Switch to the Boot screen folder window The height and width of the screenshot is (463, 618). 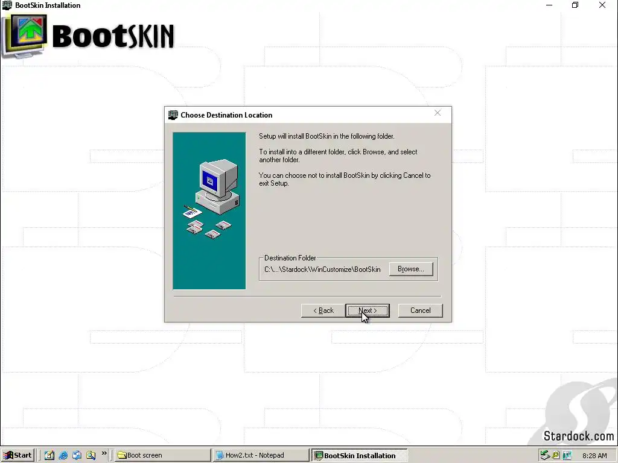163,455
